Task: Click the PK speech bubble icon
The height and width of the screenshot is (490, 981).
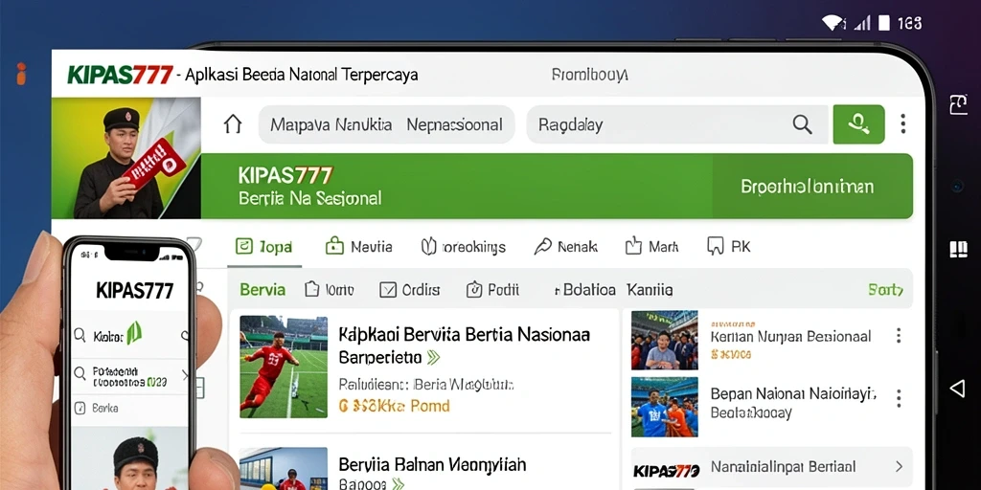Action: (715, 246)
